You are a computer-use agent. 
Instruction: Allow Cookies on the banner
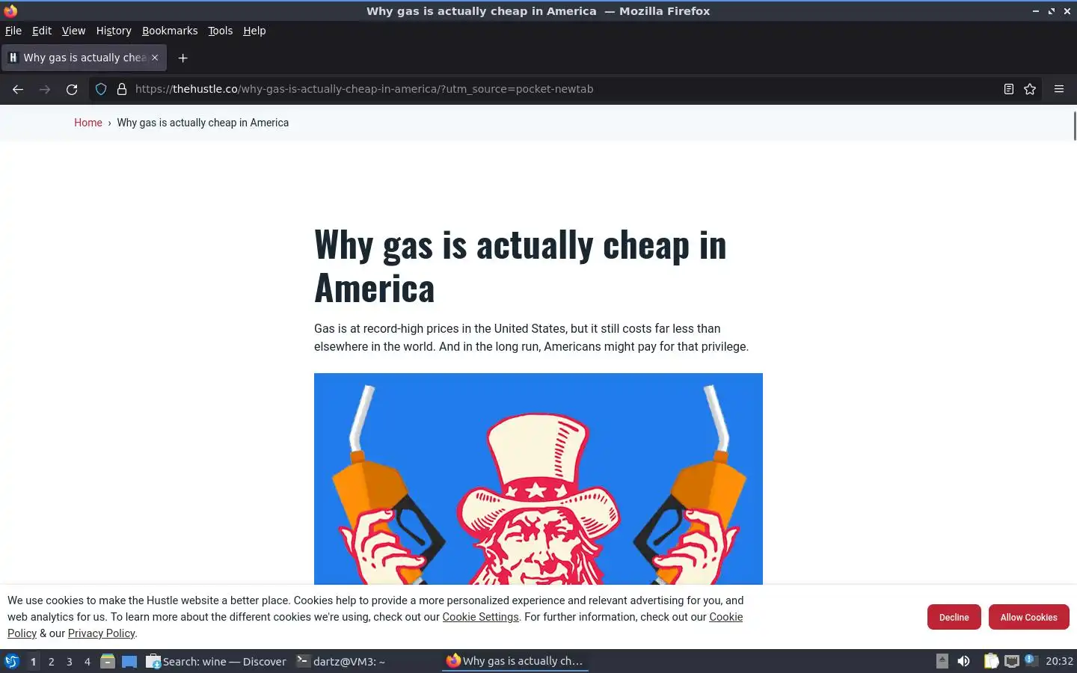pyautogui.click(x=1029, y=617)
